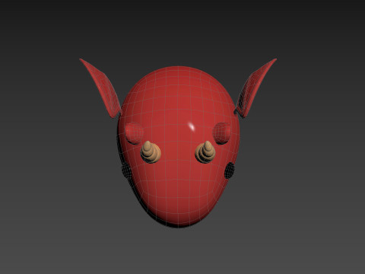
Task: Pick the left tan spiral horn
Action: pos(151,152)
